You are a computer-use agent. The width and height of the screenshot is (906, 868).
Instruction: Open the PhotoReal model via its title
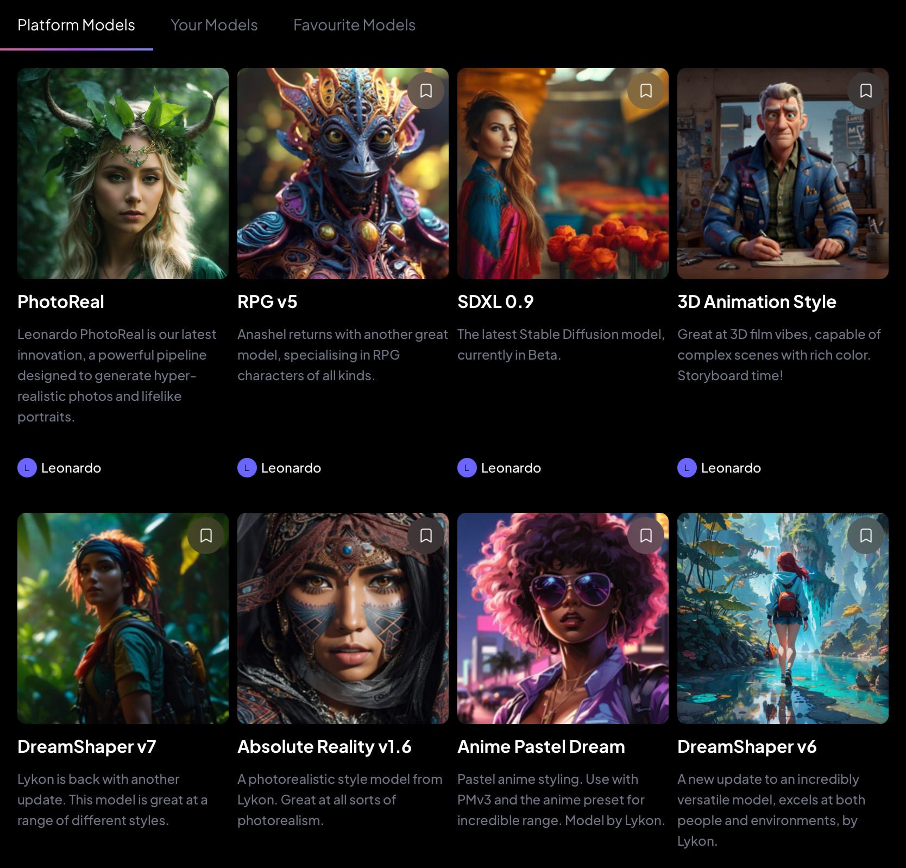pos(61,301)
